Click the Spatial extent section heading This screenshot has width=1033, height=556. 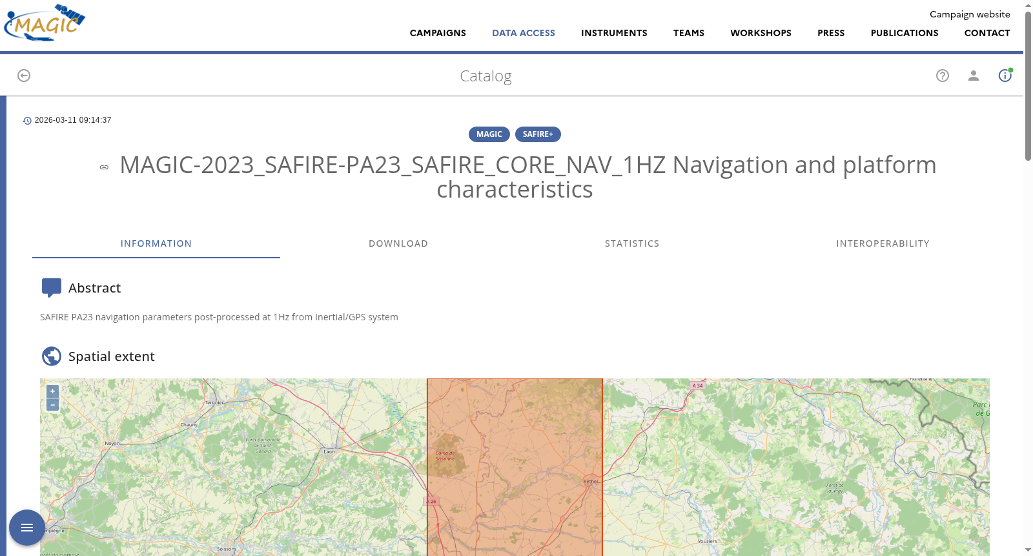pos(112,356)
